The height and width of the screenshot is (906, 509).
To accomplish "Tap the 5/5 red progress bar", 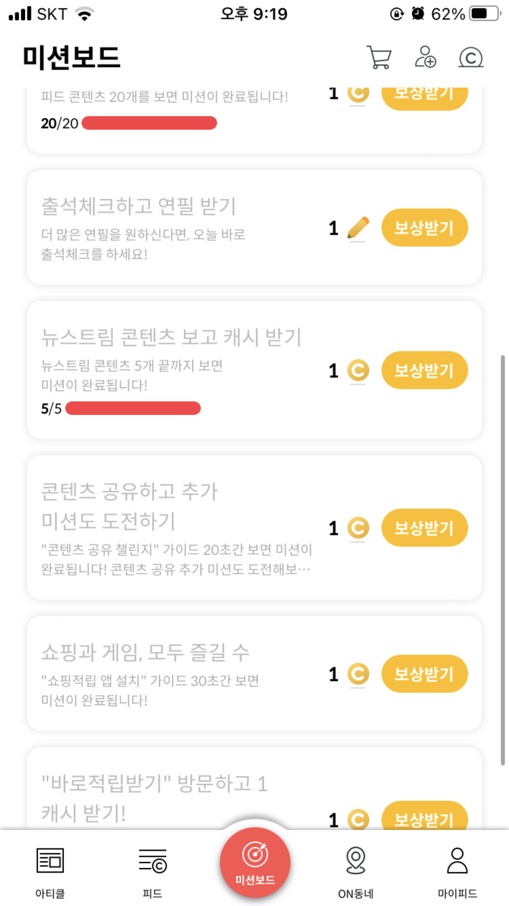I will tap(133, 408).
